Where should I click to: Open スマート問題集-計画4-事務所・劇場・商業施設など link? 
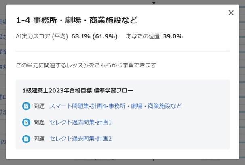coord(115,106)
